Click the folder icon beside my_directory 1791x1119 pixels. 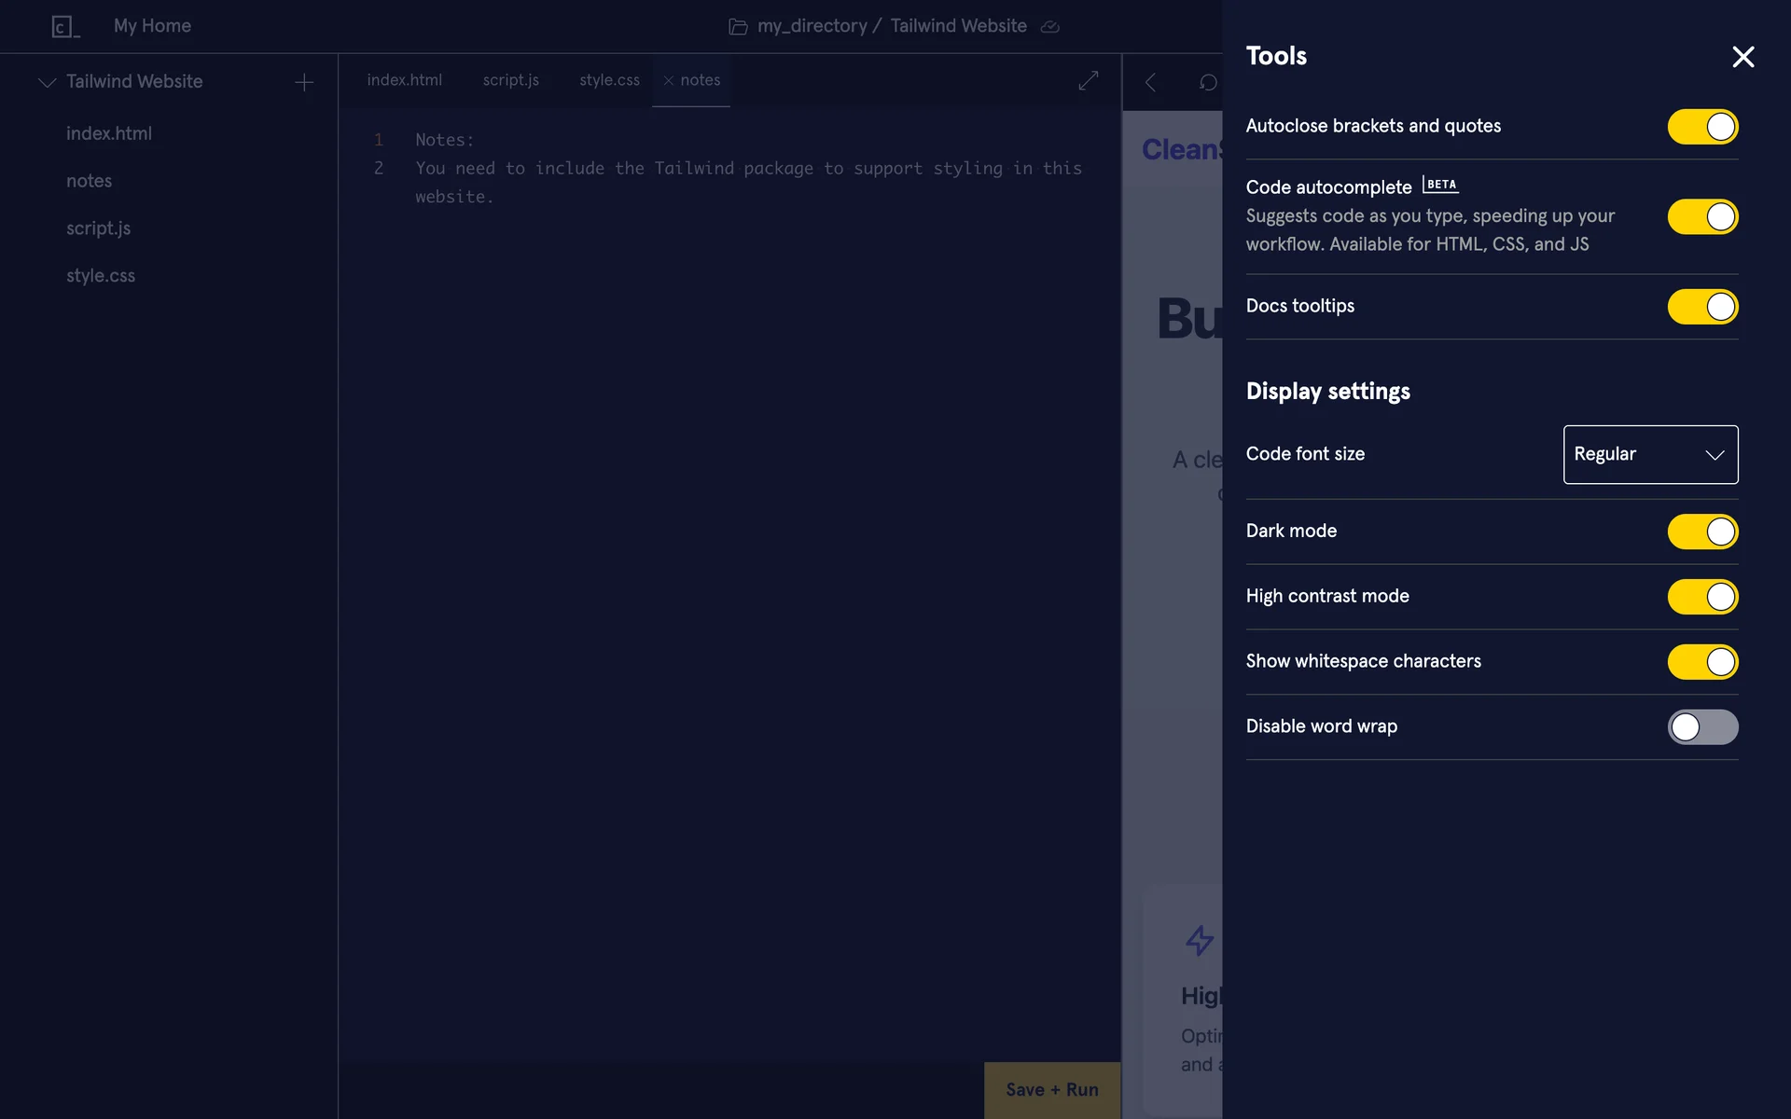738,27
